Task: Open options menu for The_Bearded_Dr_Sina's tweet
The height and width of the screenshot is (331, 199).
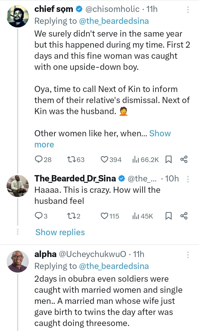Action: (x=188, y=179)
